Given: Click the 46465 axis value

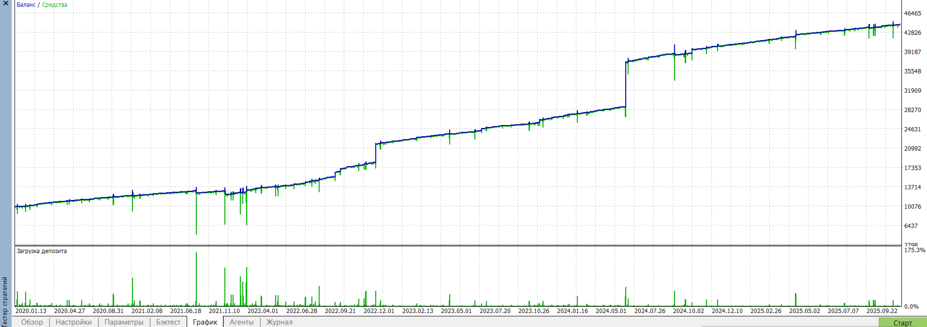Looking at the screenshot, I should [x=912, y=14].
